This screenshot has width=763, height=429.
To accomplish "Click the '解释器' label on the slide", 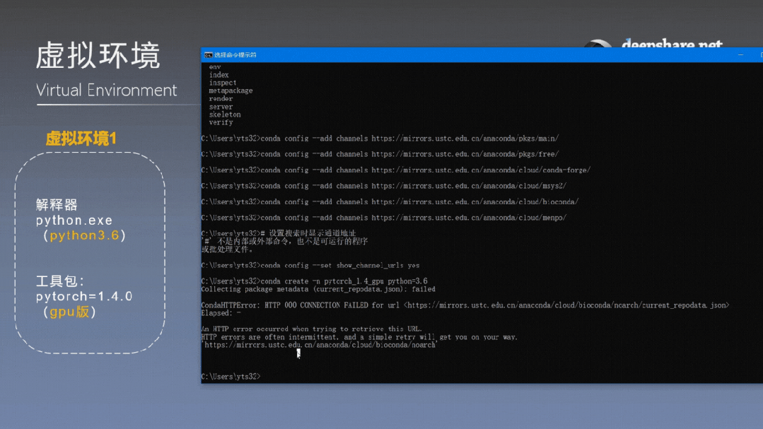I will tap(57, 205).
